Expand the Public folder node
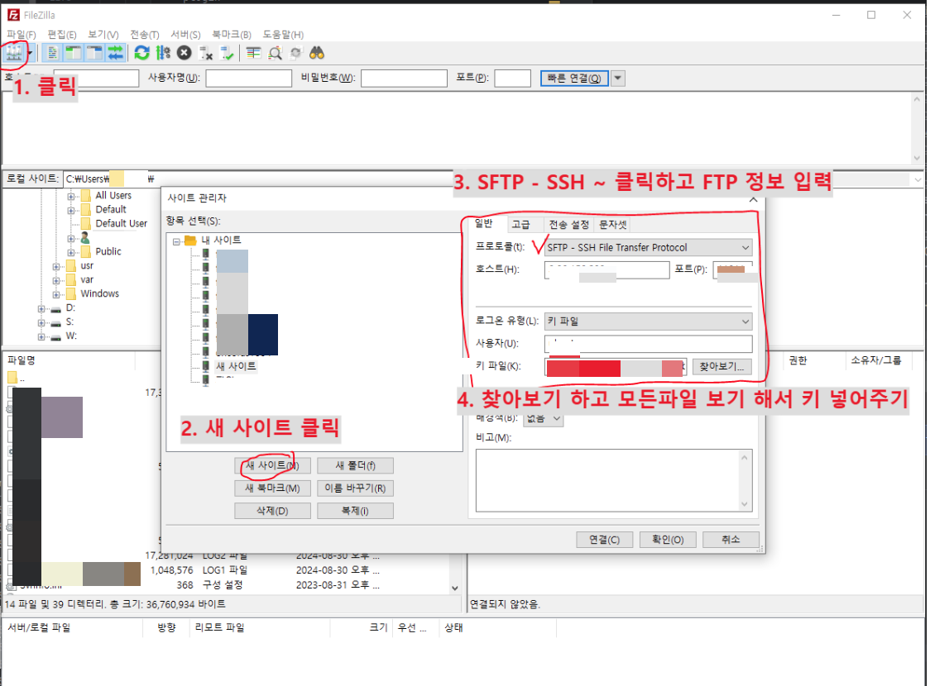The width and height of the screenshot is (930, 686). (70, 252)
